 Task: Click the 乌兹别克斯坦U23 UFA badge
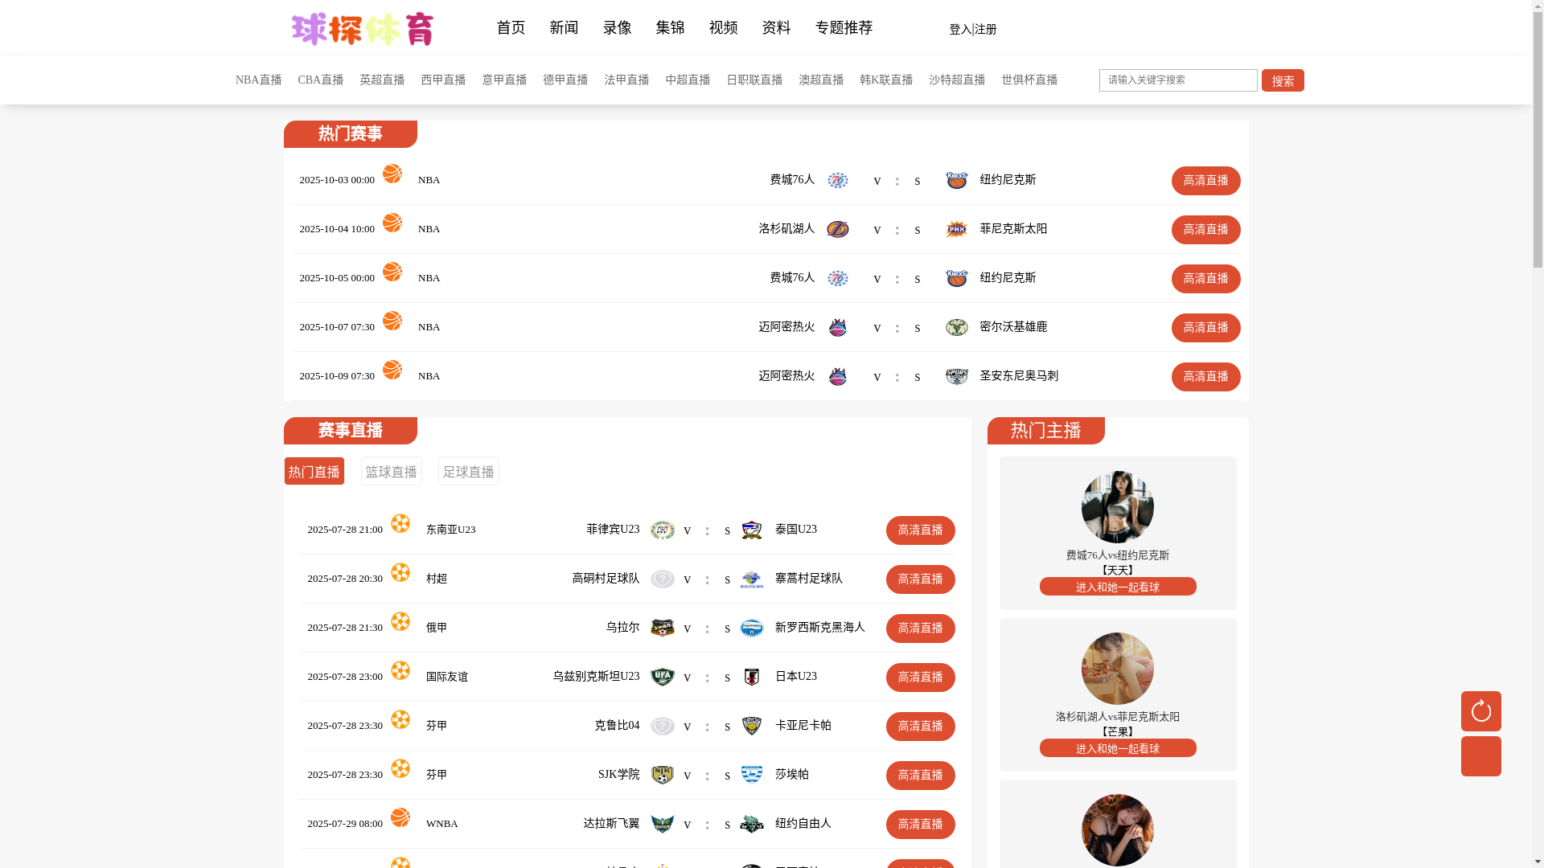[x=663, y=677]
